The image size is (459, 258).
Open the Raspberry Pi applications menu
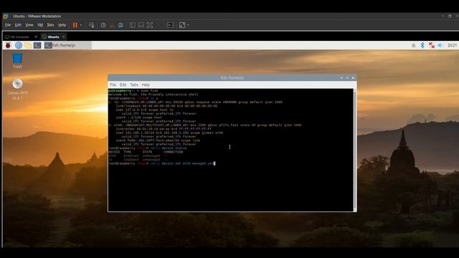8,45
